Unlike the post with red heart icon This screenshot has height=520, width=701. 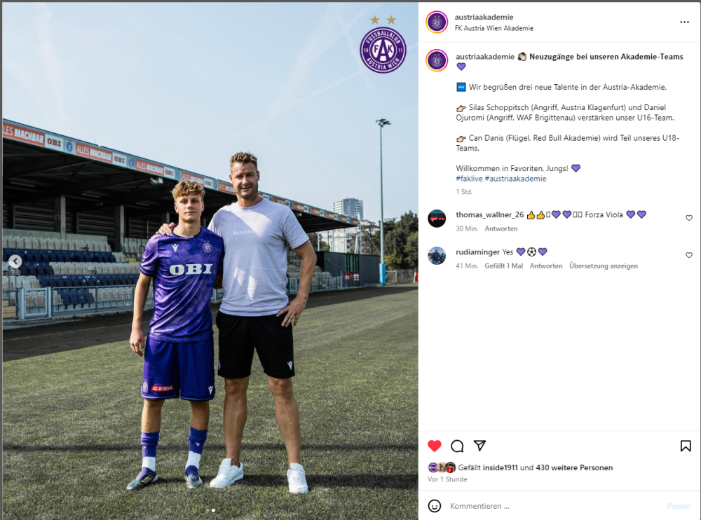[x=434, y=446]
